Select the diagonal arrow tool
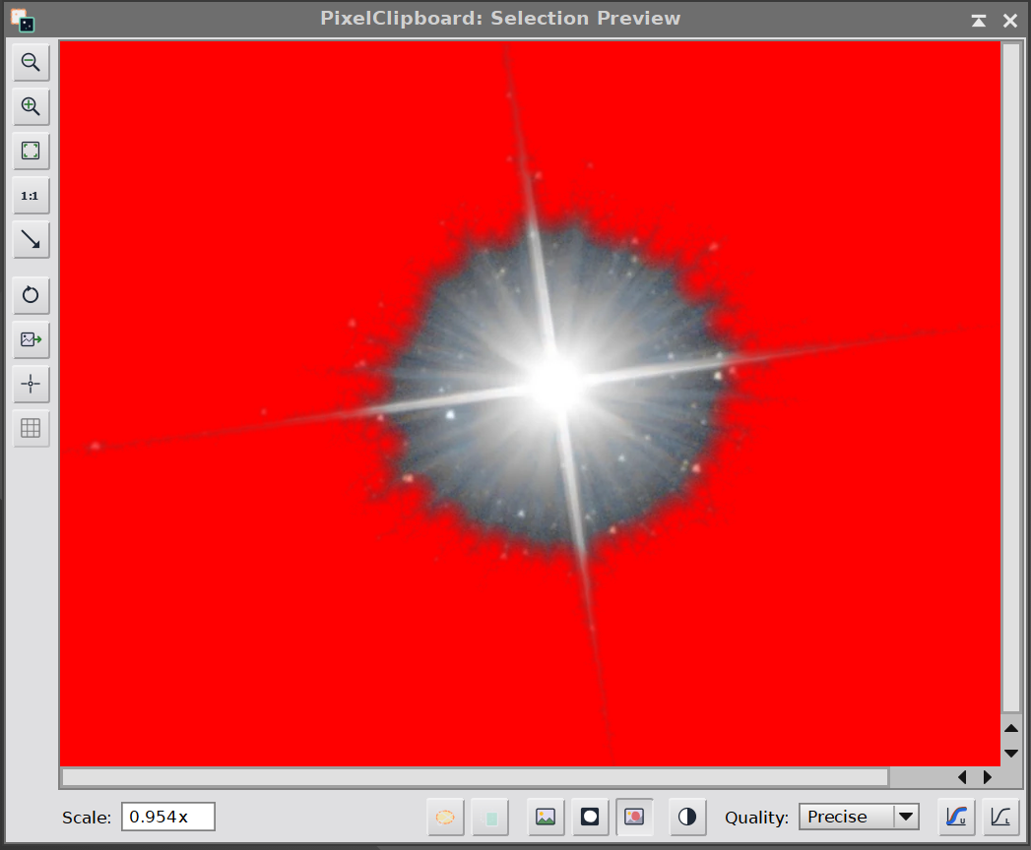The width and height of the screenshot is (1031, 850). (31, 240)
